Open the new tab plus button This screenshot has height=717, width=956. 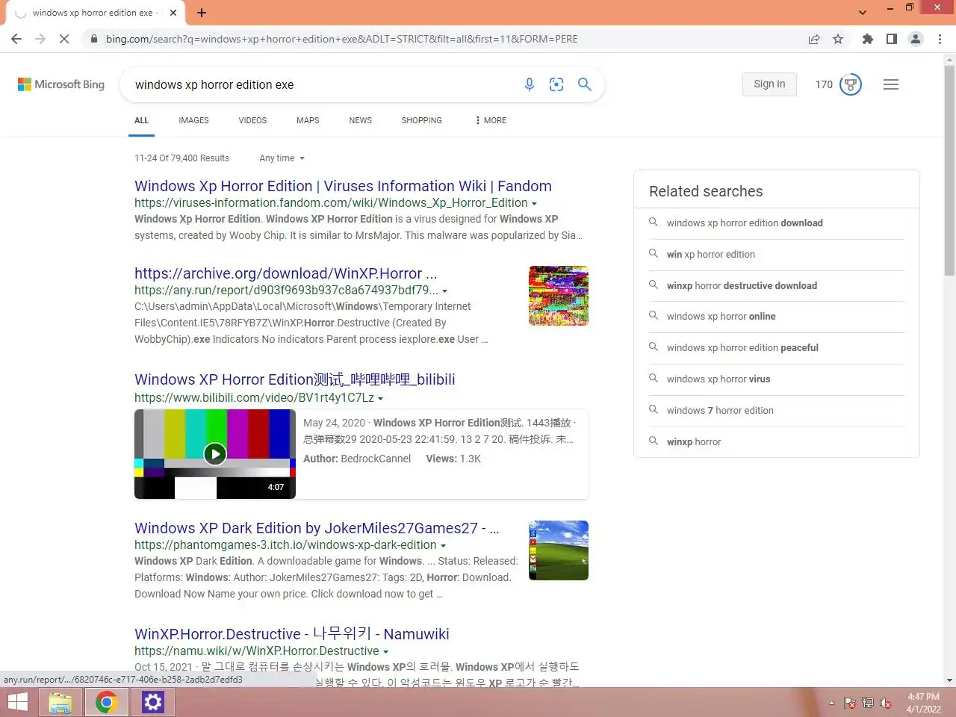[202, 13]
